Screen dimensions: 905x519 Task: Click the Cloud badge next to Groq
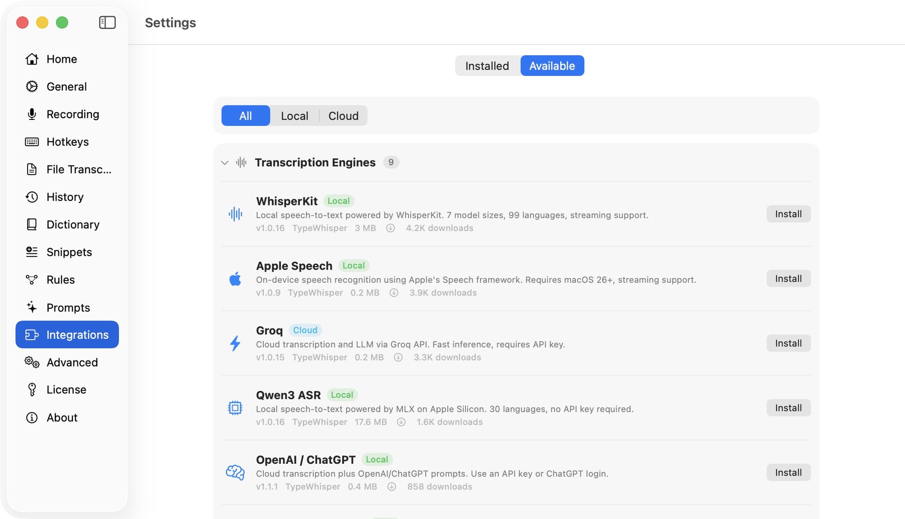click(x=305, y=330)
